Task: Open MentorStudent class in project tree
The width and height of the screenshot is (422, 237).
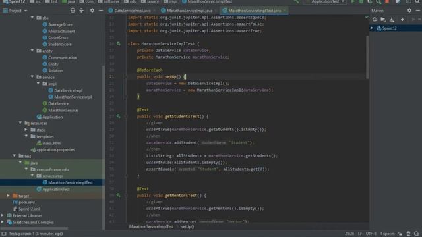Action: pyautogui.click(x=61, y=31)
